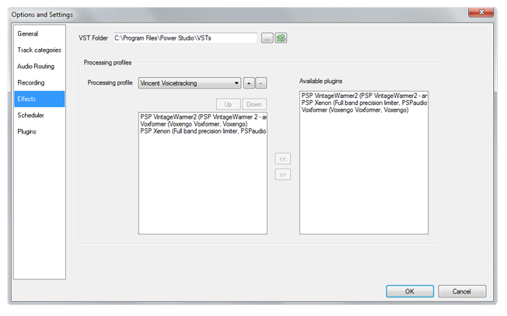Image resolution: width=507 pixels, height=316 pixels.
Task: Click the browse (...) button for VST Folder
Action: [267, 38]
